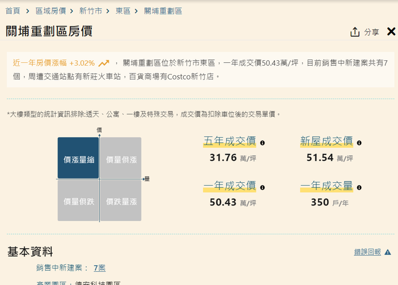398x285 pixels.
Task: Click the 基本資料 section heading
Action: coord(30,252)
